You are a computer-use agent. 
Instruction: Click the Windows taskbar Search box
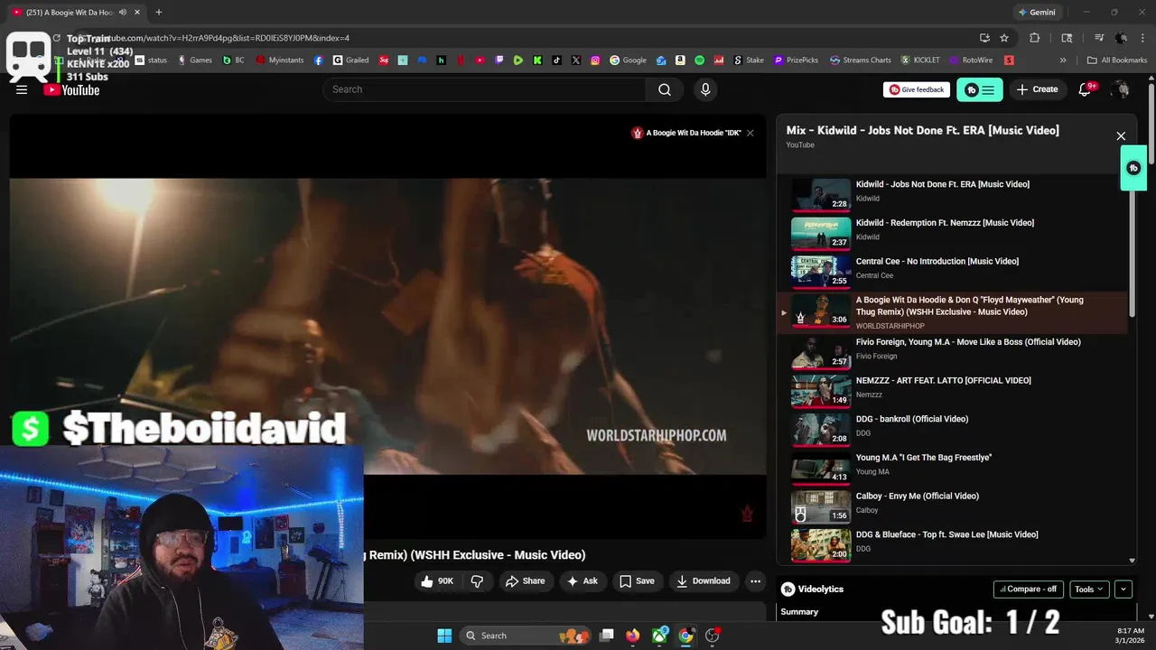click(526, 636)
